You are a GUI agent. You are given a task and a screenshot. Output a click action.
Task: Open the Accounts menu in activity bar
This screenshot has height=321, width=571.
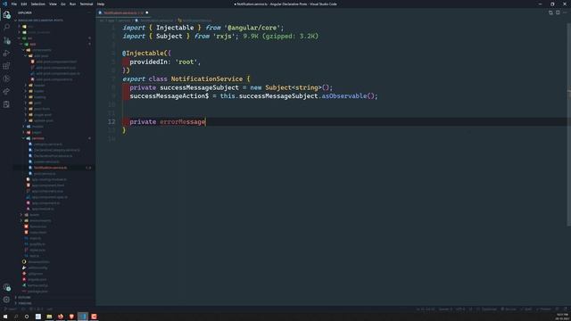6,287
